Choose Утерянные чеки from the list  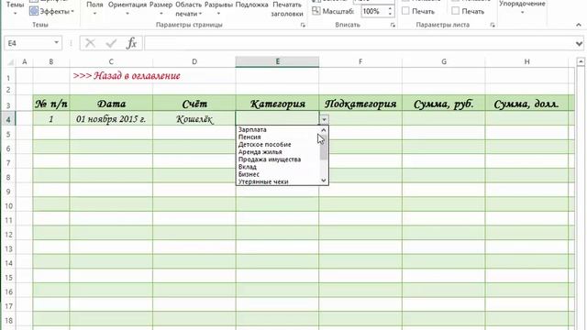278,181
